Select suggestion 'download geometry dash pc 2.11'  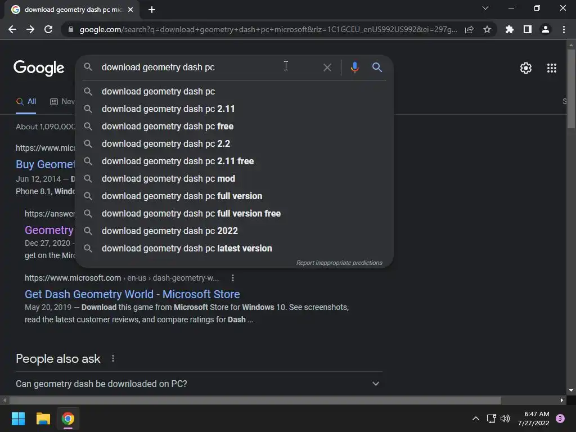(235, 109)
